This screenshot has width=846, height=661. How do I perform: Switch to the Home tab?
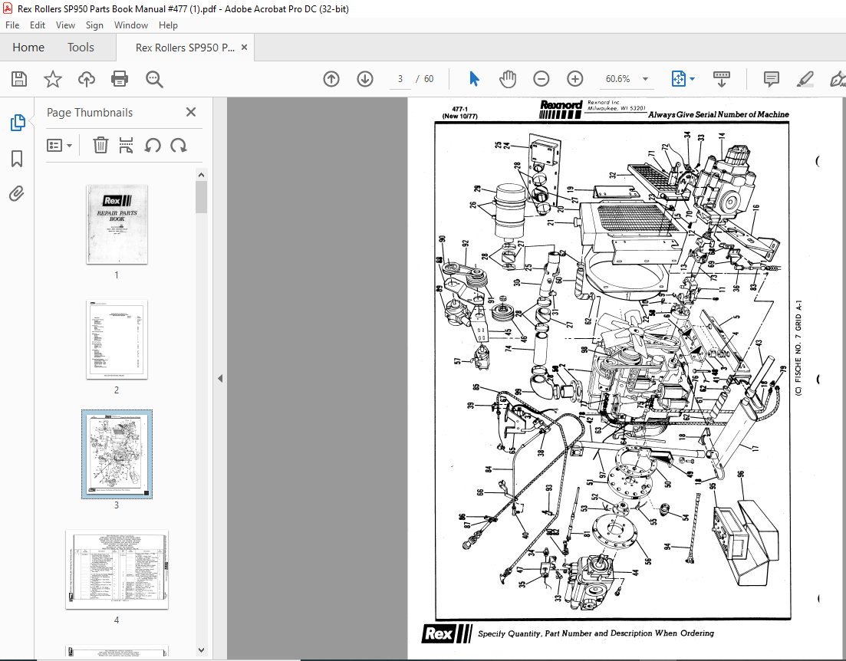pos(28,48)
